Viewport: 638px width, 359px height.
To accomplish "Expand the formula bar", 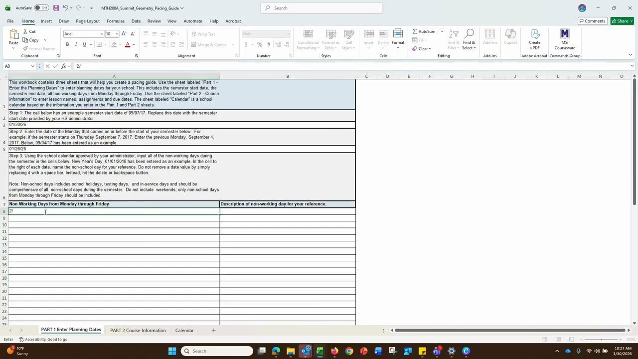I will tap(632, 66).
